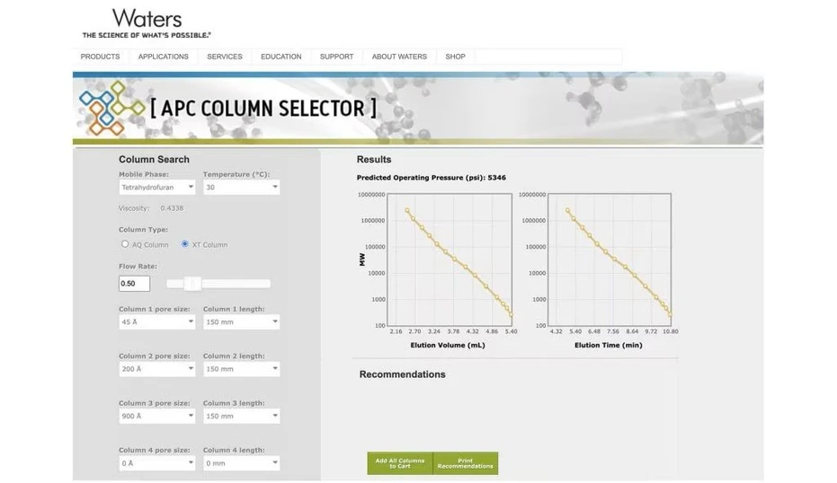Click Print Recommendations button
The height and width of the screenshot is (483, 837).
pyautogui.click(x=466, y=463)
